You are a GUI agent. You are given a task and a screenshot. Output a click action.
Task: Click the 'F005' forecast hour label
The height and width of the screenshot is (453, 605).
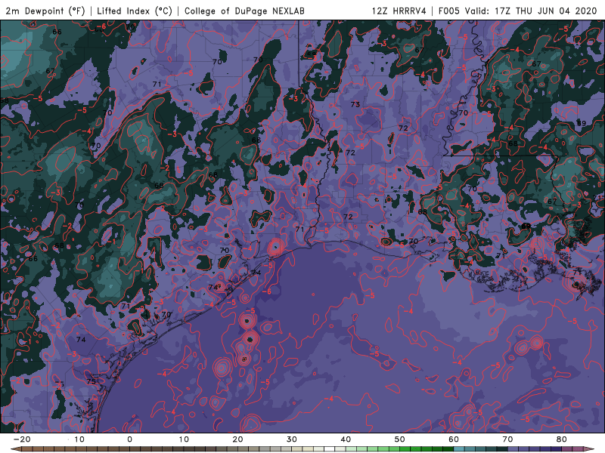click(449, 11)
